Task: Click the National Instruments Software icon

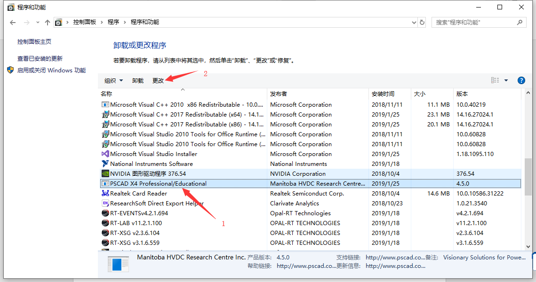Action: click(x=104, y=164)
